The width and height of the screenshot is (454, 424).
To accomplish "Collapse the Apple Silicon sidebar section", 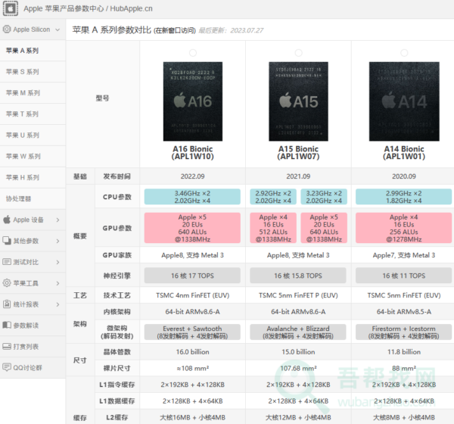I will pos(58,30).
